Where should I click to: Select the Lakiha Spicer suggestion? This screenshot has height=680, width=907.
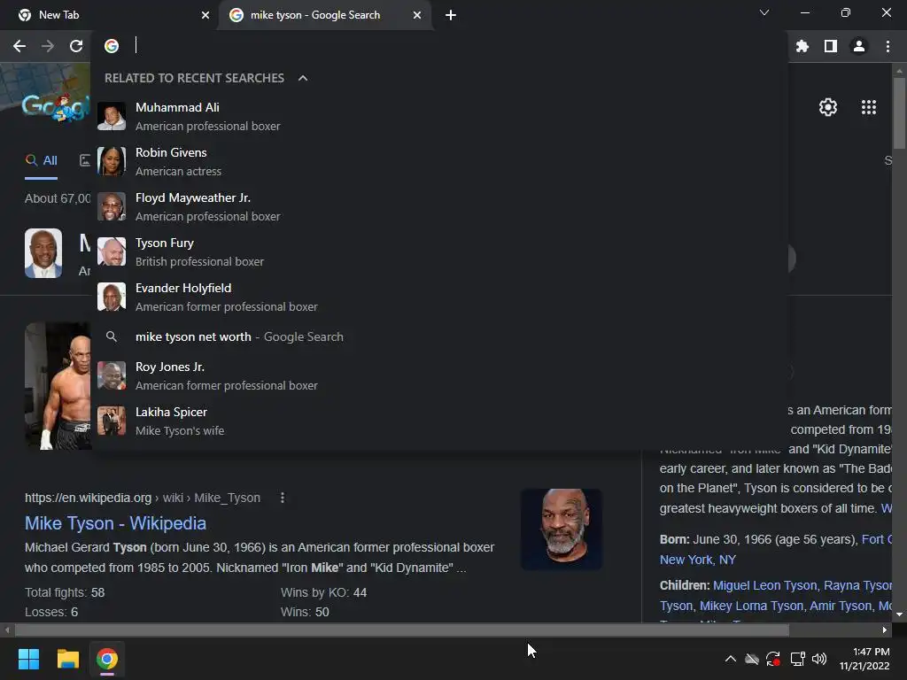point(439,421)
